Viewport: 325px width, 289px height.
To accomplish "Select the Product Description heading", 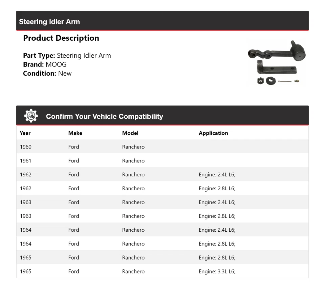I will (61, 38).
